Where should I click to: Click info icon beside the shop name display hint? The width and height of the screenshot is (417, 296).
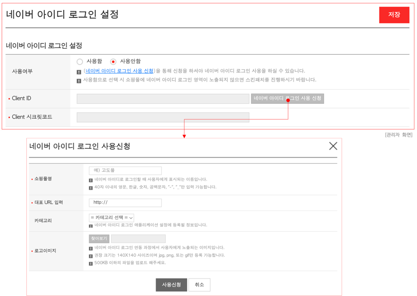tap(91, 180)
